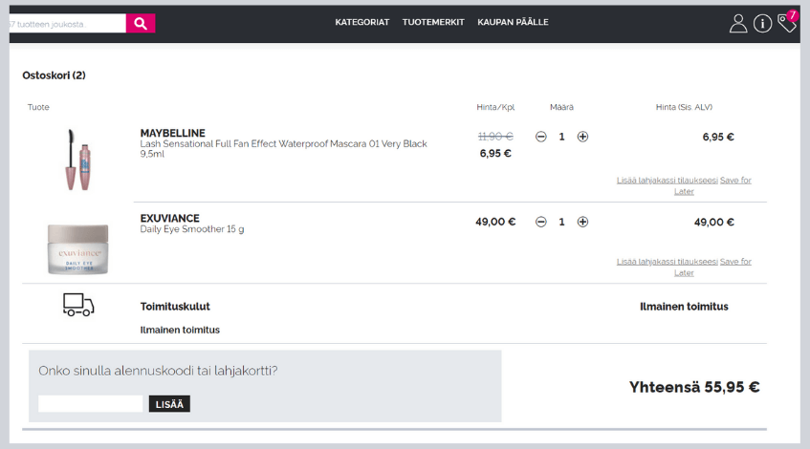Click the product search field

(63, 24)
